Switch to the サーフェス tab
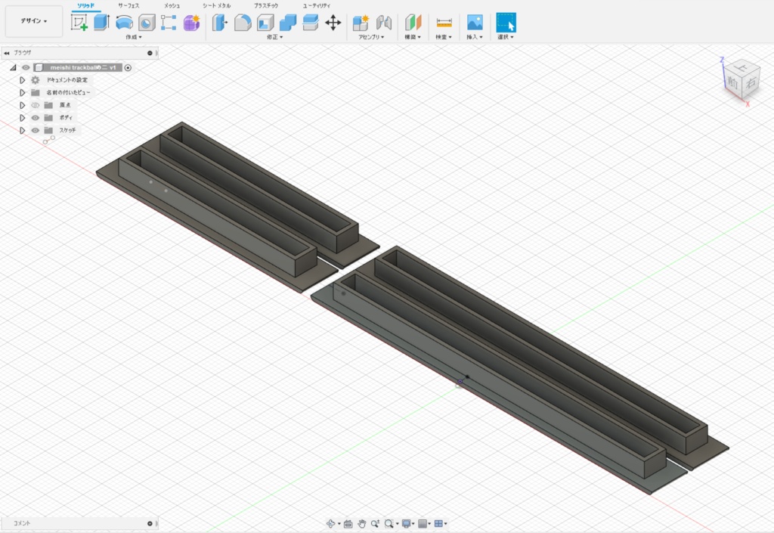Viewport: 774px width, 533px height. point(128,5)
